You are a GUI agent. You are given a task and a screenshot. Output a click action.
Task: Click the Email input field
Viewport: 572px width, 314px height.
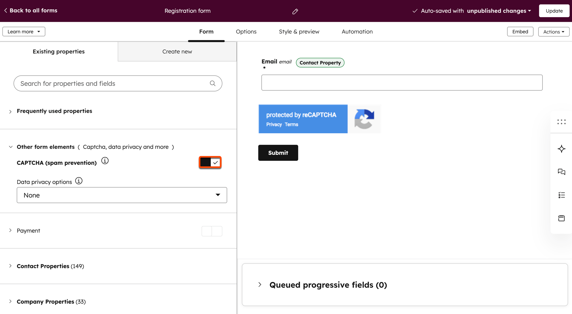[x=402, y=83]
